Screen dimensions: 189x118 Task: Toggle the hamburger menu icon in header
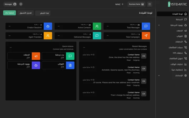pos(150,4)
